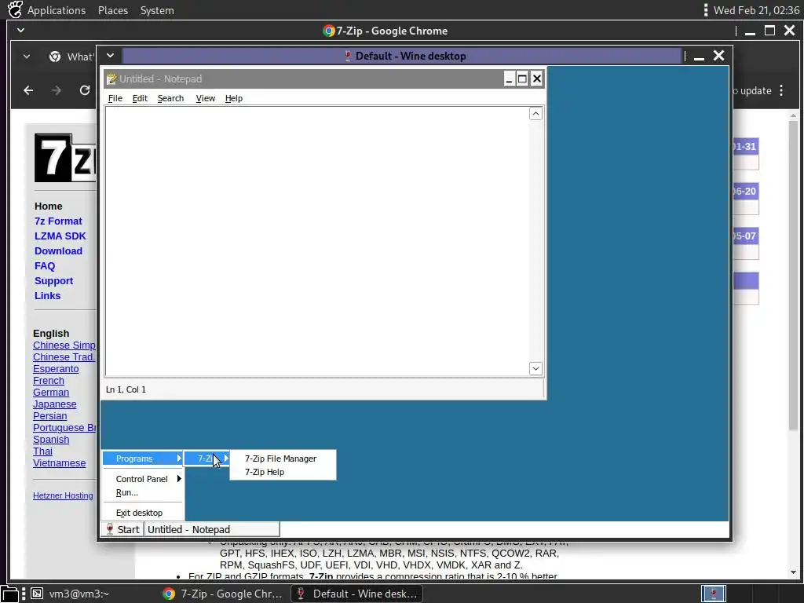The image size is (804, 603).
Task: Click the Chrome tab favicon
Action: click(55, 57)
